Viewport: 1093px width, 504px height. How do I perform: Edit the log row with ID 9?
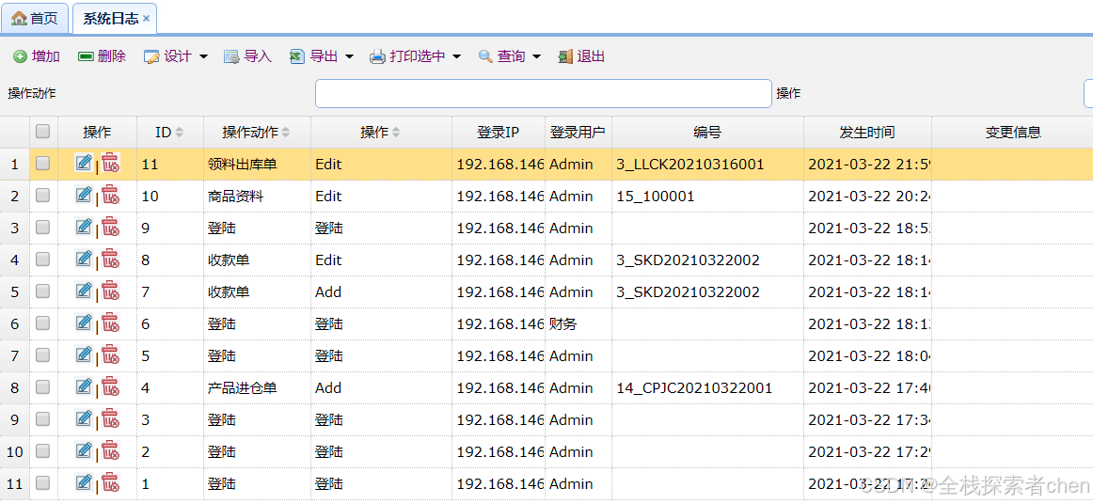click(84, 228)
